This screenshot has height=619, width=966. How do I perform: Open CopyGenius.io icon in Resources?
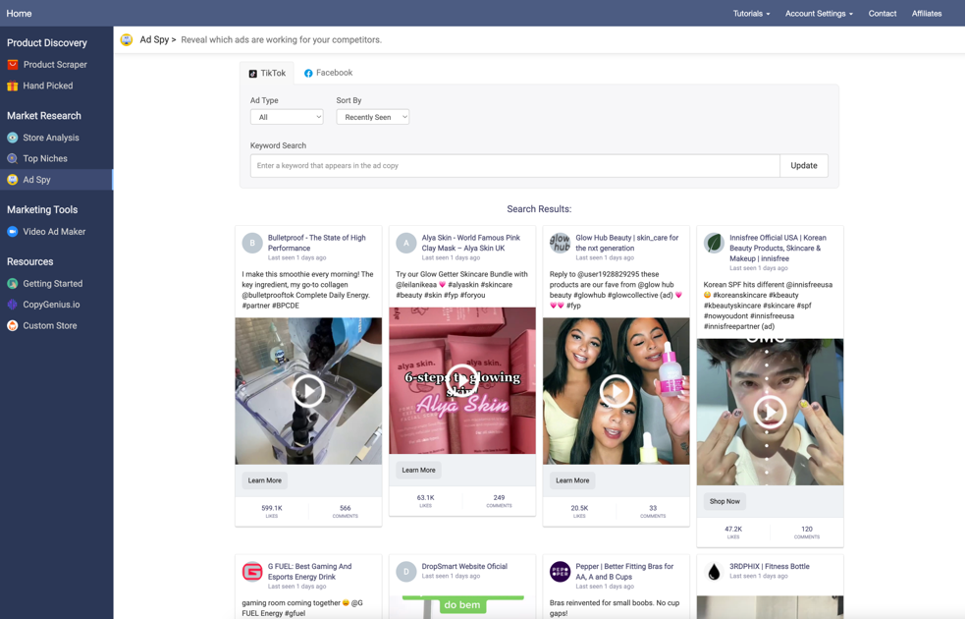tap(13, 305)
